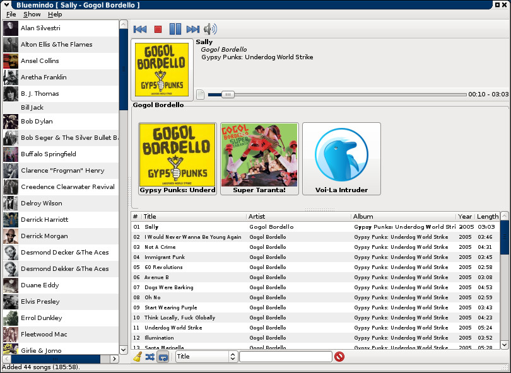The image size is (511, 373).
Task: Sort the playlist by the Length column
Action: [487, 217]
